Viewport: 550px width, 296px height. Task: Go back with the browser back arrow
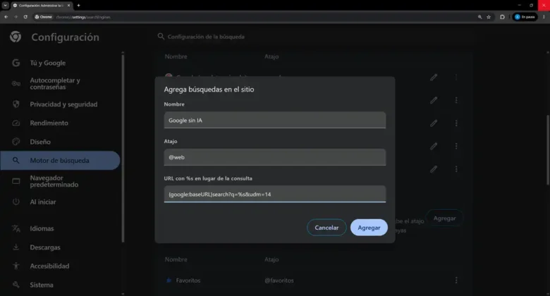(x=6, y=17)
